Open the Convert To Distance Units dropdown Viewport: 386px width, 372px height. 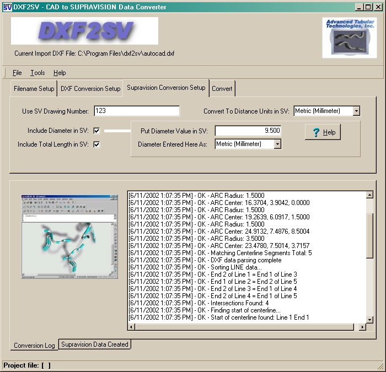click(x=356, y=111)
